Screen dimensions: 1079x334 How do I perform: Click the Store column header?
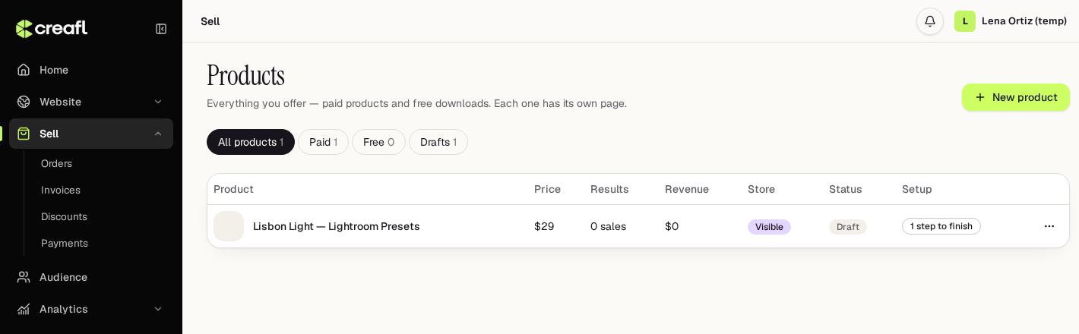click(761, 189)
